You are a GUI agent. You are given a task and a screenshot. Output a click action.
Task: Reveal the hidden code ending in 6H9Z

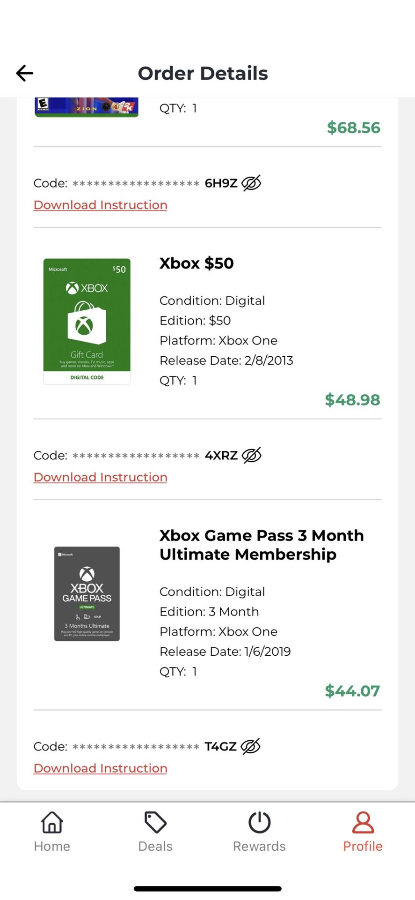click(x=251, y=183)
